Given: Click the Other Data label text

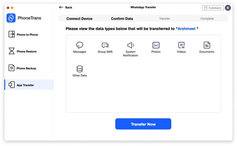Looking at the screenshot, I should [x=80, y=75].
